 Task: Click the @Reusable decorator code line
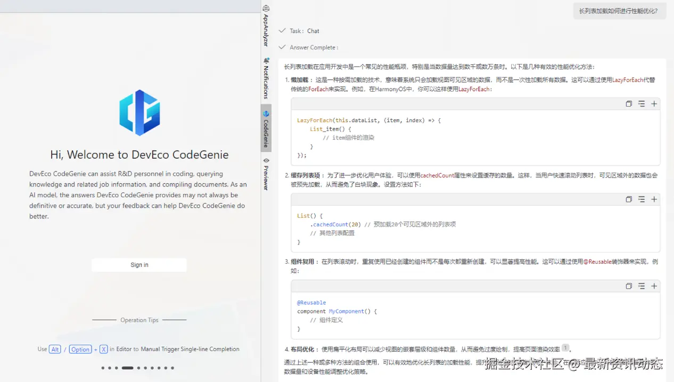pyautogui.click(x=311, y=303)
